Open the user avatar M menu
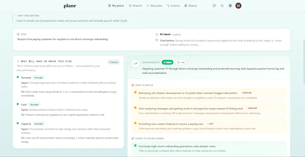Viewport: 305px width, 157px height. tap(238, 6)
